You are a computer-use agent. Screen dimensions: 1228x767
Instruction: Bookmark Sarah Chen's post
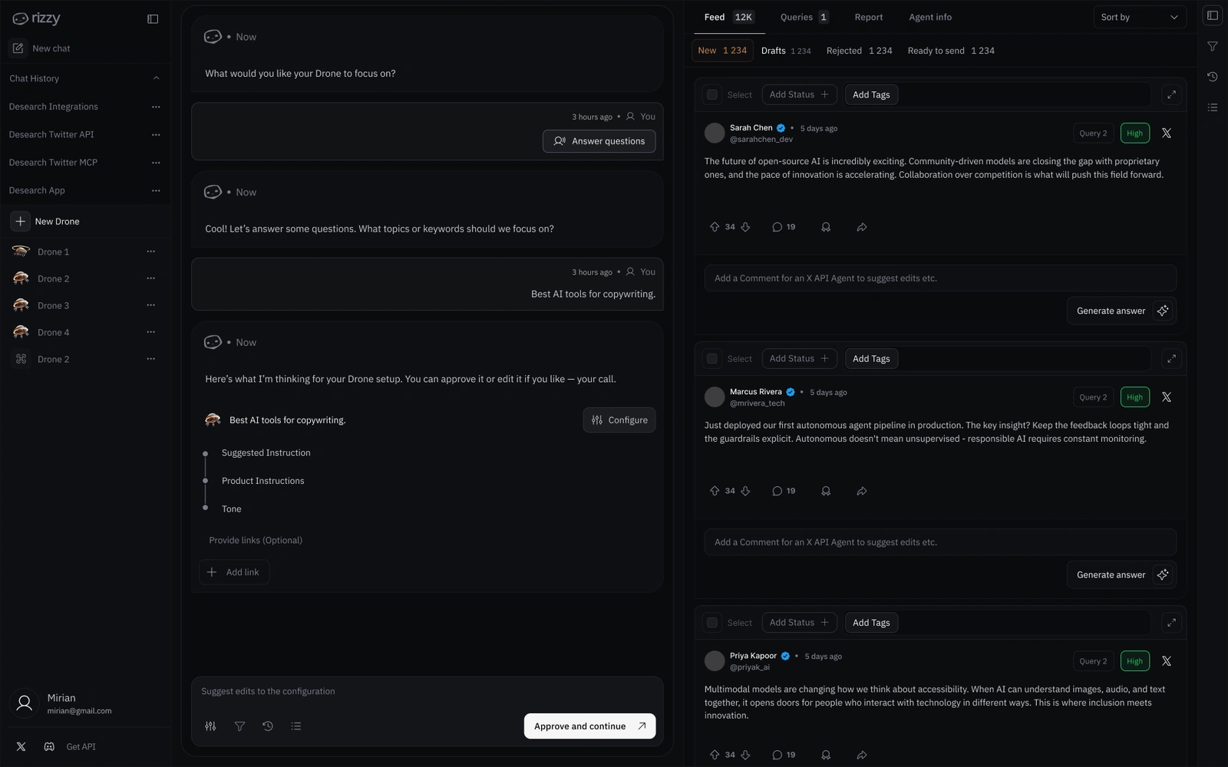pos(826,227)
